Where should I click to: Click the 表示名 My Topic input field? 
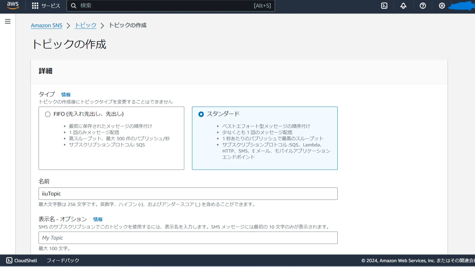188,238
